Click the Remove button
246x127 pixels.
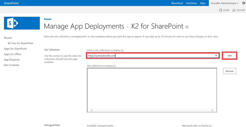[229, 71]
